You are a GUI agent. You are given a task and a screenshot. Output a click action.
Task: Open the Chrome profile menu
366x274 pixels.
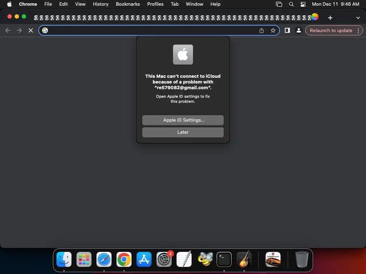298,30
